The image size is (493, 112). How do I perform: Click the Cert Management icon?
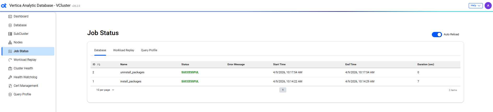(10, 86)
